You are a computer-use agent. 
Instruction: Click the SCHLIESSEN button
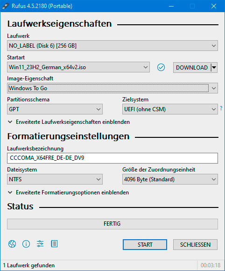[195, 244]
